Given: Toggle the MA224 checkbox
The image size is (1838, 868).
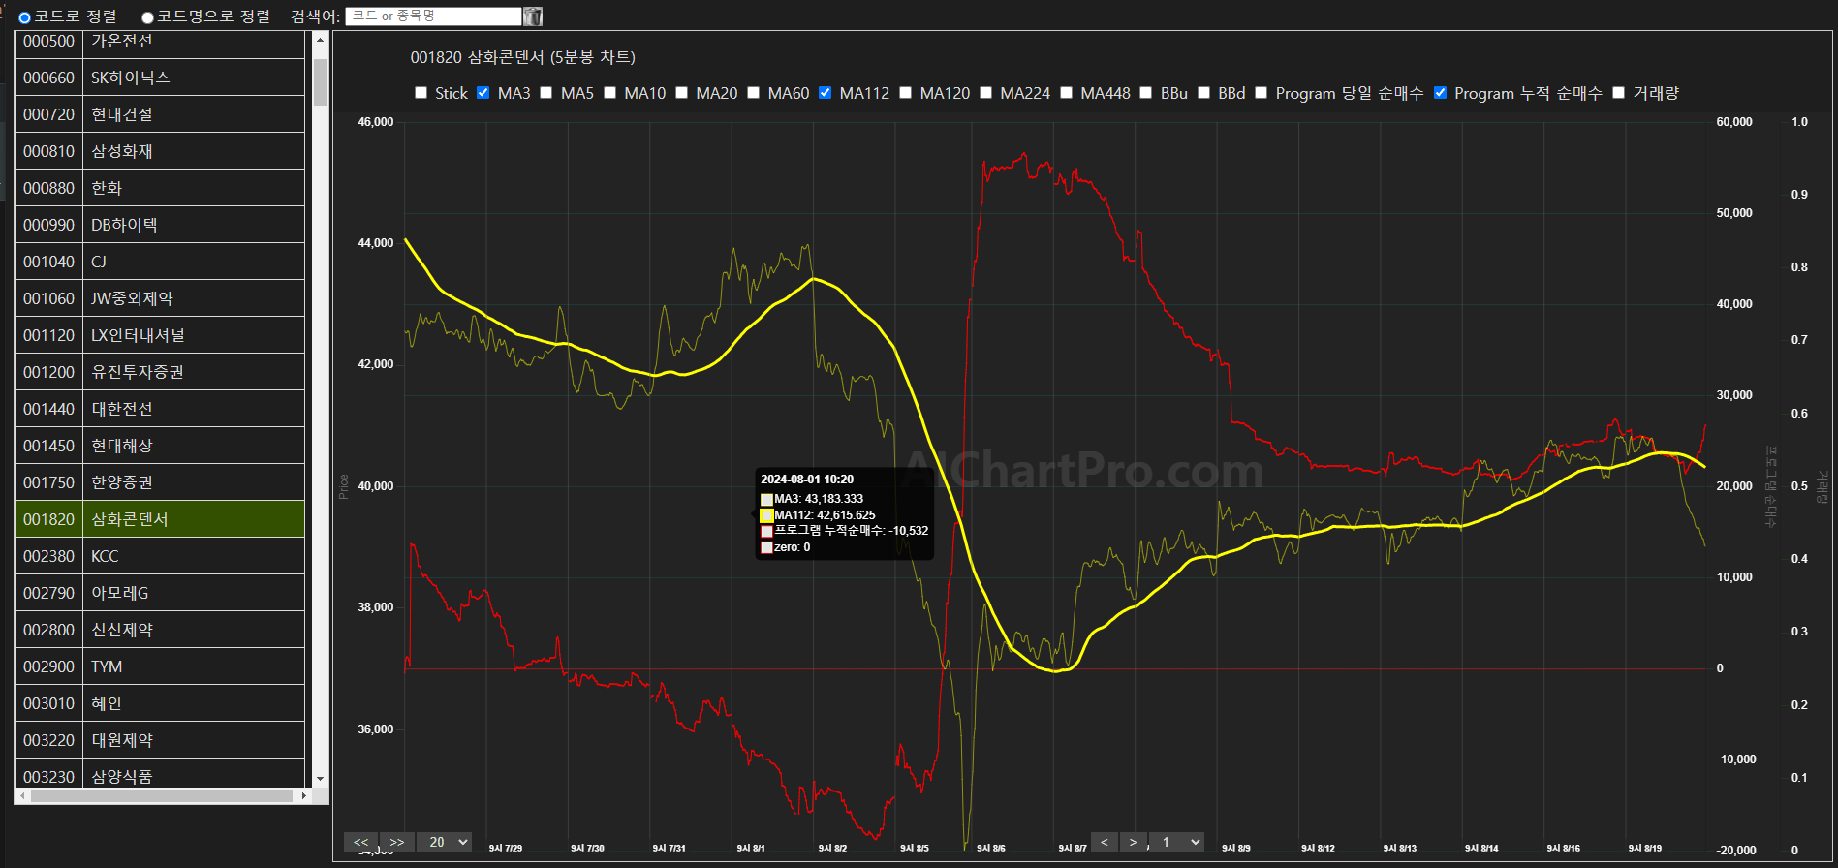Looking at the screenshot, I should 986,93.
